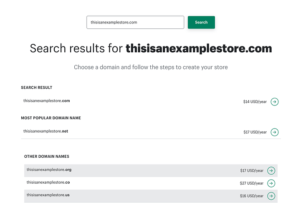
Task: Click the Most Popular Domain Name heading
Action: [51, 118]
